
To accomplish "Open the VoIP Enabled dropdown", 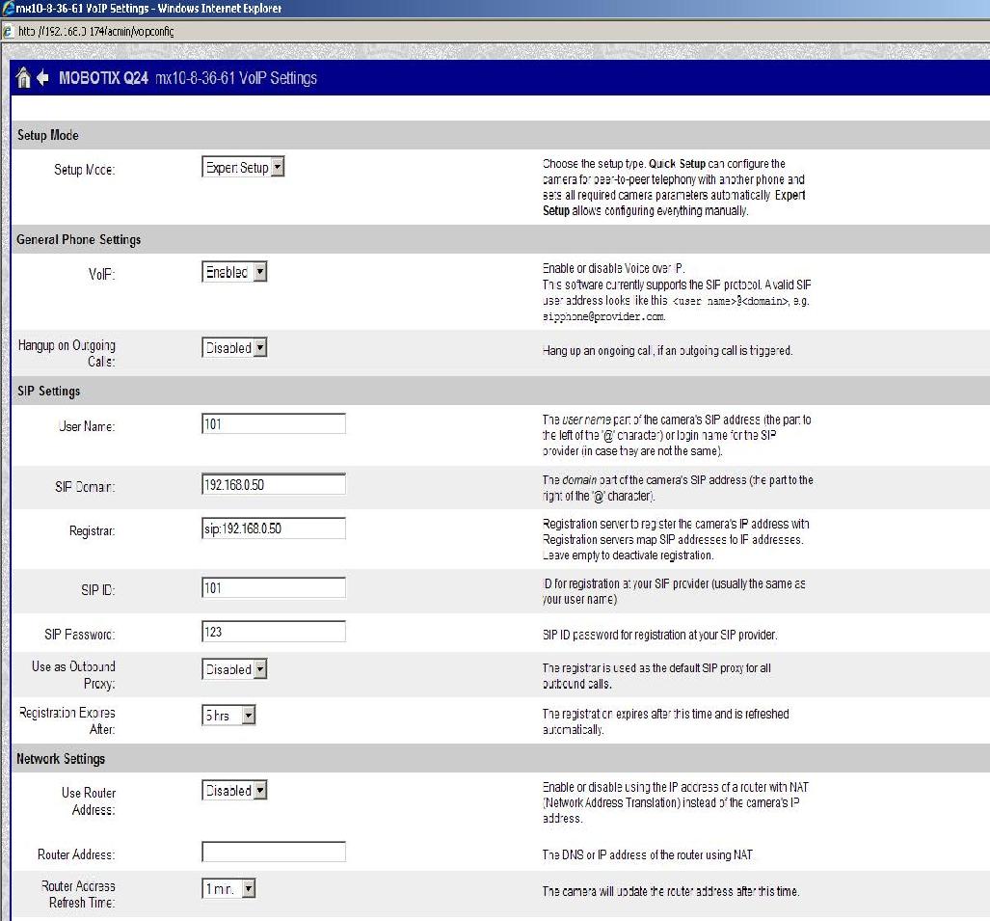I will pyautogui.click(x=234, y=272).
